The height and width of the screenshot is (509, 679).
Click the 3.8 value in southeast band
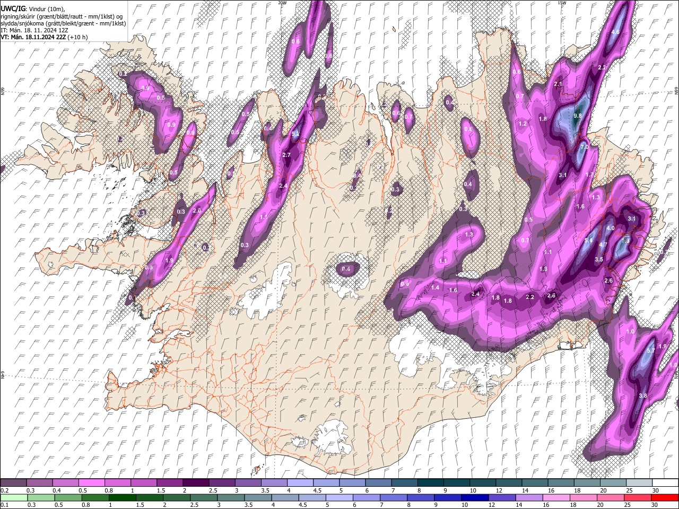tap(643, 396)
